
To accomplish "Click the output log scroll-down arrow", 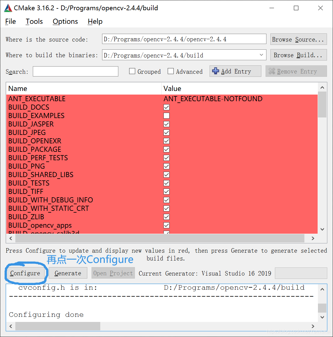I will (322, 317).
